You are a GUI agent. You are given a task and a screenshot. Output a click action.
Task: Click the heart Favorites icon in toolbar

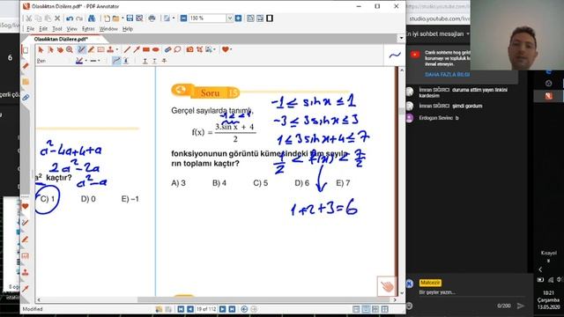click(x=226, y=49)
